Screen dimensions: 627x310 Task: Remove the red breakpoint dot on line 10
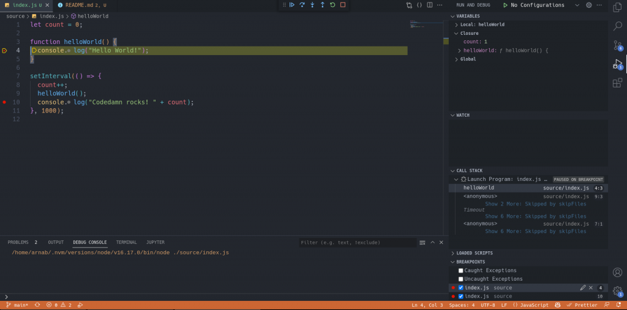point(4,102)
